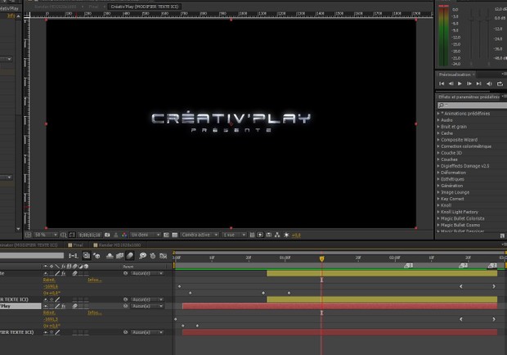Click the always preview this view icon
Screen dimensions: 507x355
click(x=28, y=235)
